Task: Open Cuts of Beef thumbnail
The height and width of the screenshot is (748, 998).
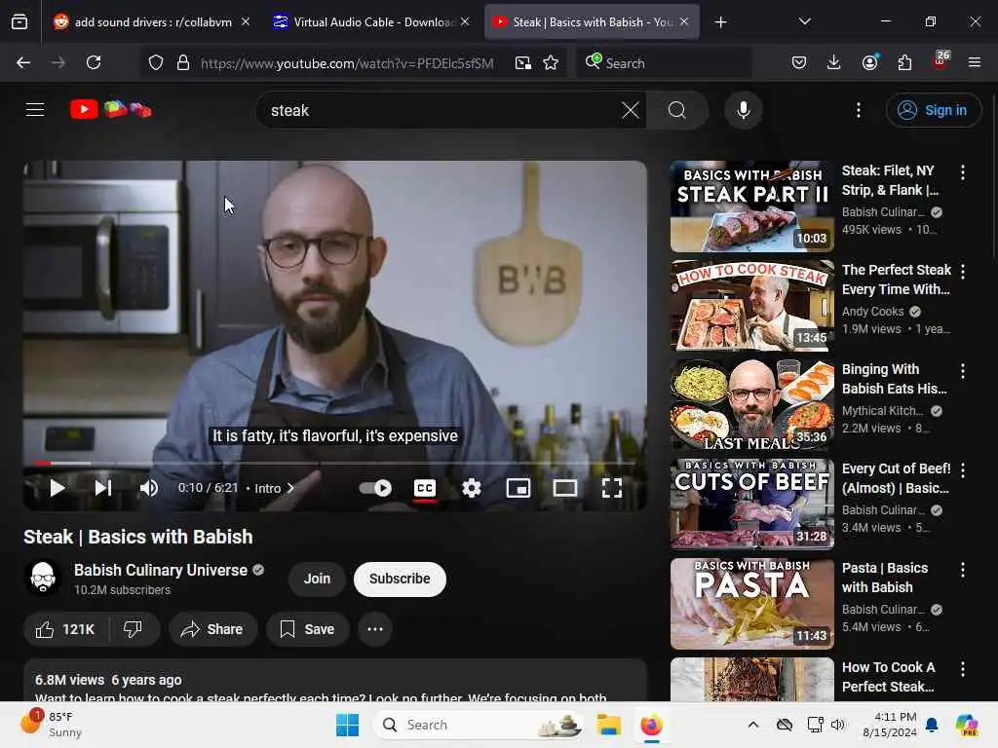Action: coord(751,504)
